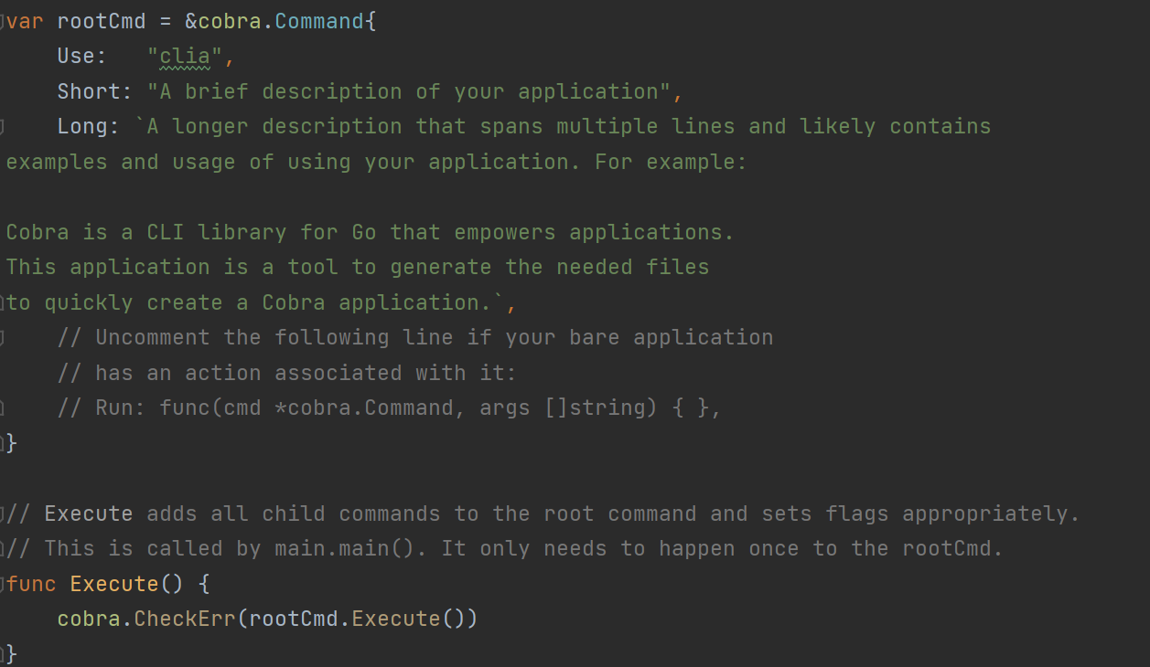Click the func keyword before Execute

pyautogui.click(x=31, y=584)
